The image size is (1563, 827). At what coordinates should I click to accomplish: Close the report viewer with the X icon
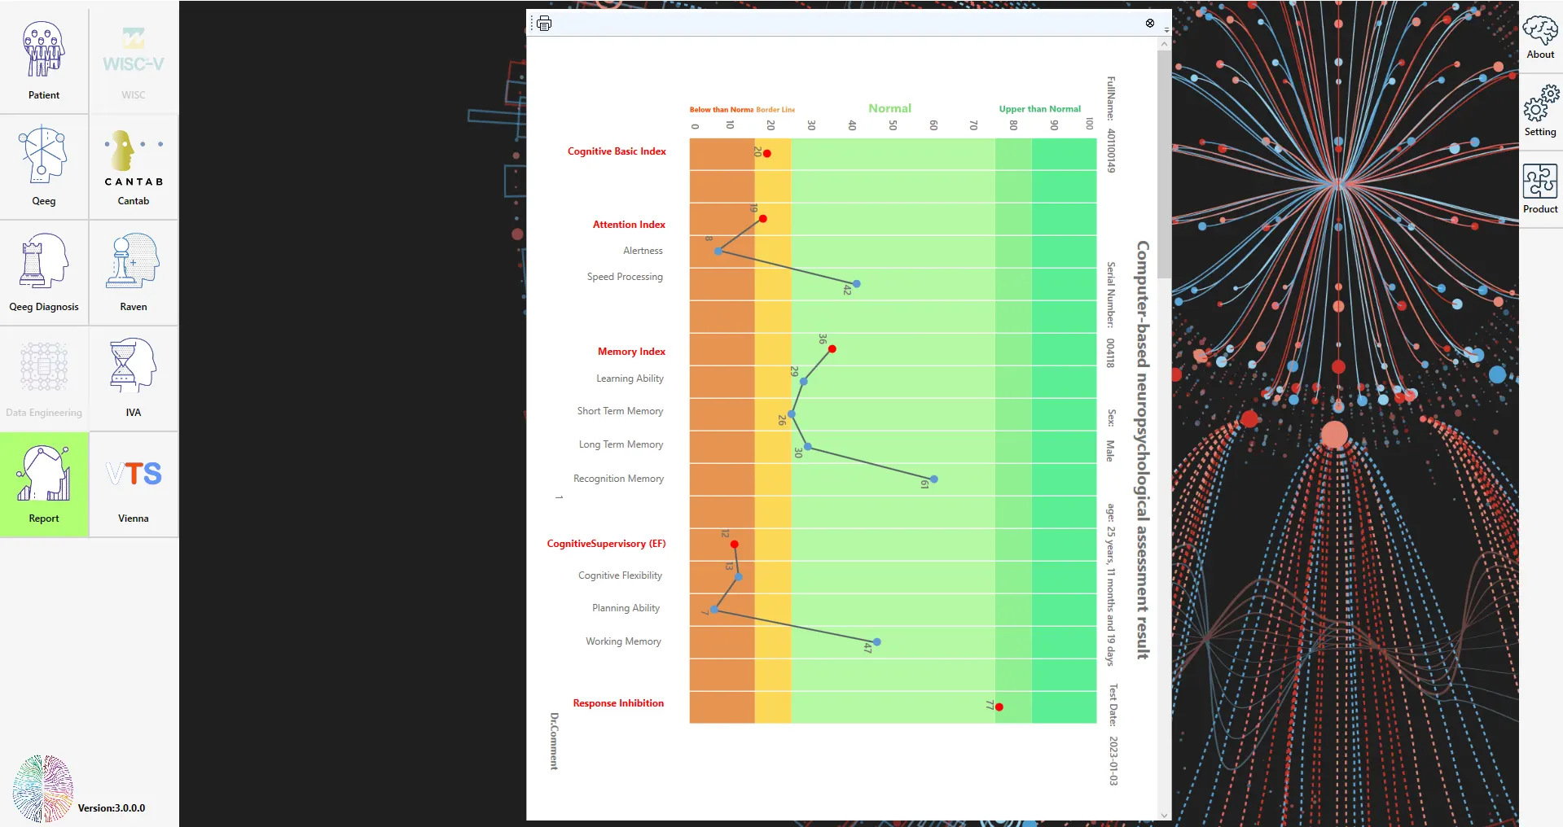(1150, 23)
